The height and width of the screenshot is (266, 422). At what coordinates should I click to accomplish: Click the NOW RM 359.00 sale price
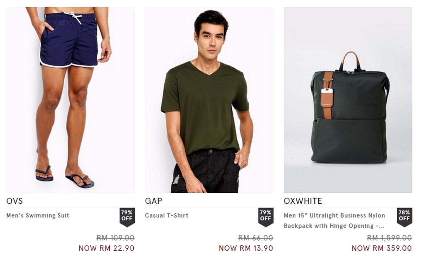pyautogui.click(x=382, y=248)
